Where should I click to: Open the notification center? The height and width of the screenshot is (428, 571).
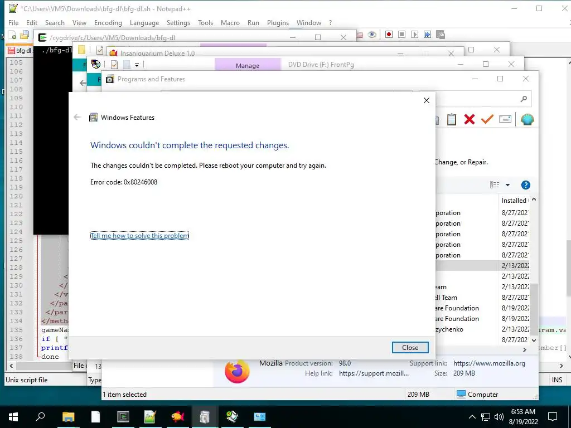[x=553, y=417]
